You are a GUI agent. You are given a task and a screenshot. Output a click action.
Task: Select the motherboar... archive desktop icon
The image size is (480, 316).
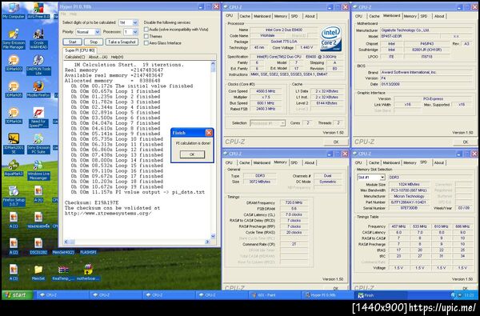pyautogui.click(x=88, y=273)
